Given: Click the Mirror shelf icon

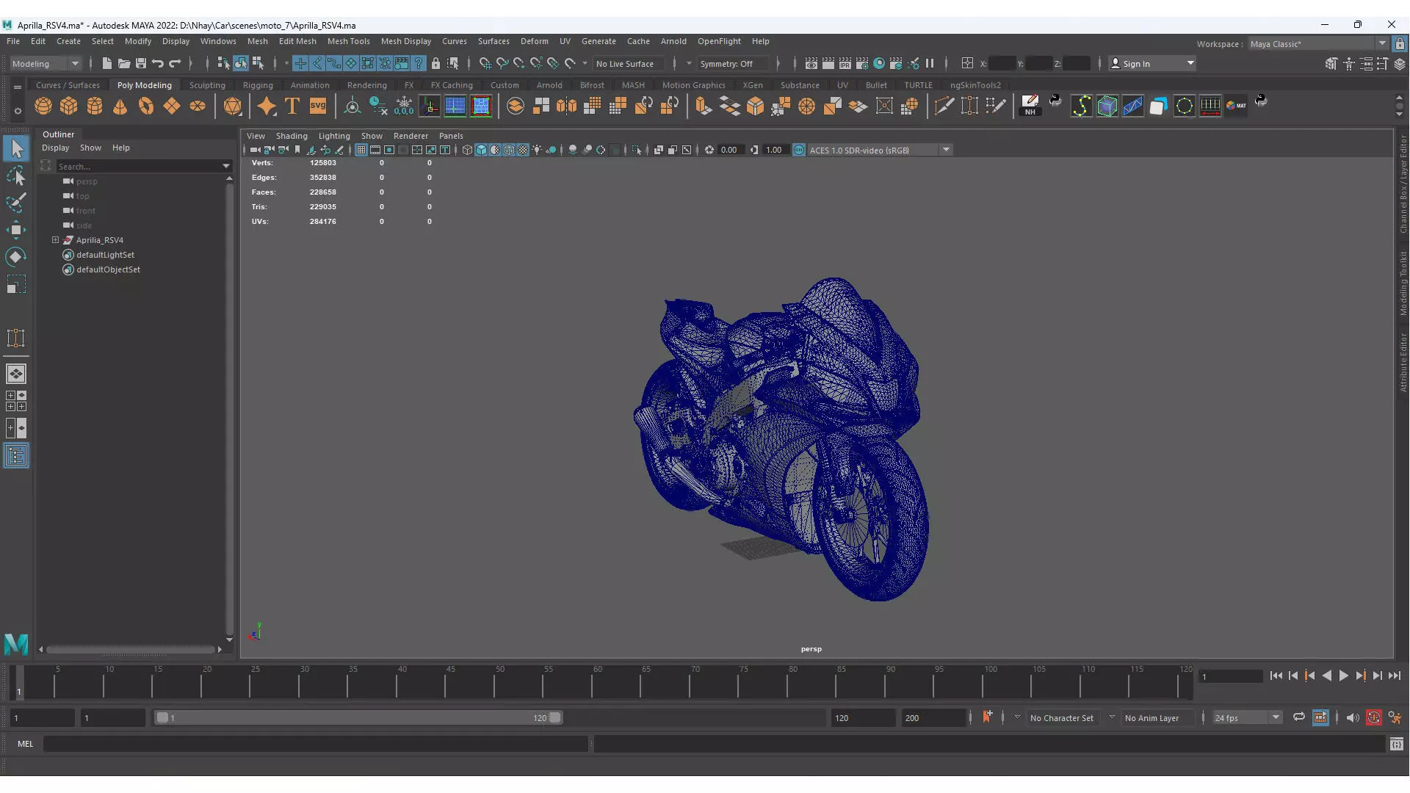Looking at the screenshot, I should click(x=567, y=106).
